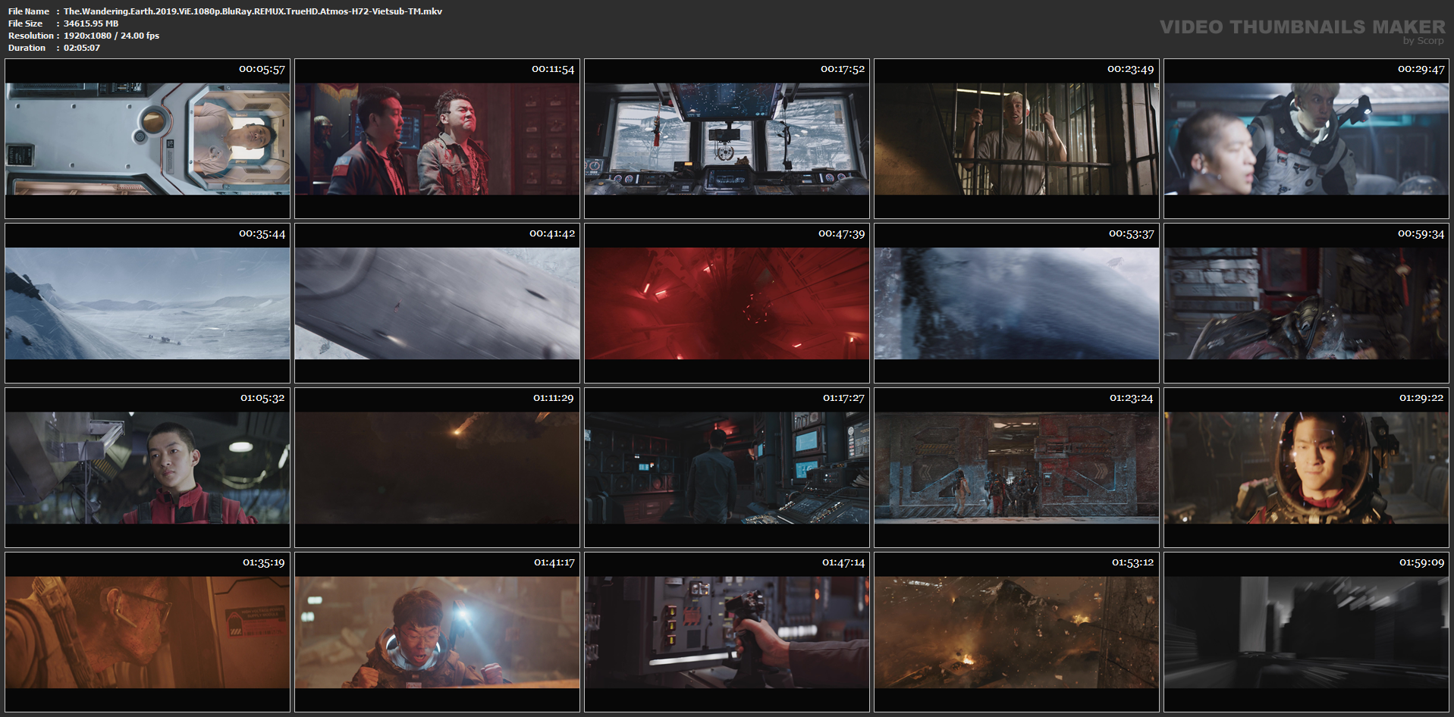This screenshot has width=1454, height=717.
Task: Open the red tunnel thumbnail at 00:47:39
Action: 727,303
